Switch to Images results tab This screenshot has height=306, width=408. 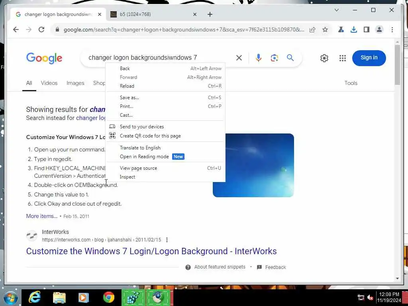[75, 83]
